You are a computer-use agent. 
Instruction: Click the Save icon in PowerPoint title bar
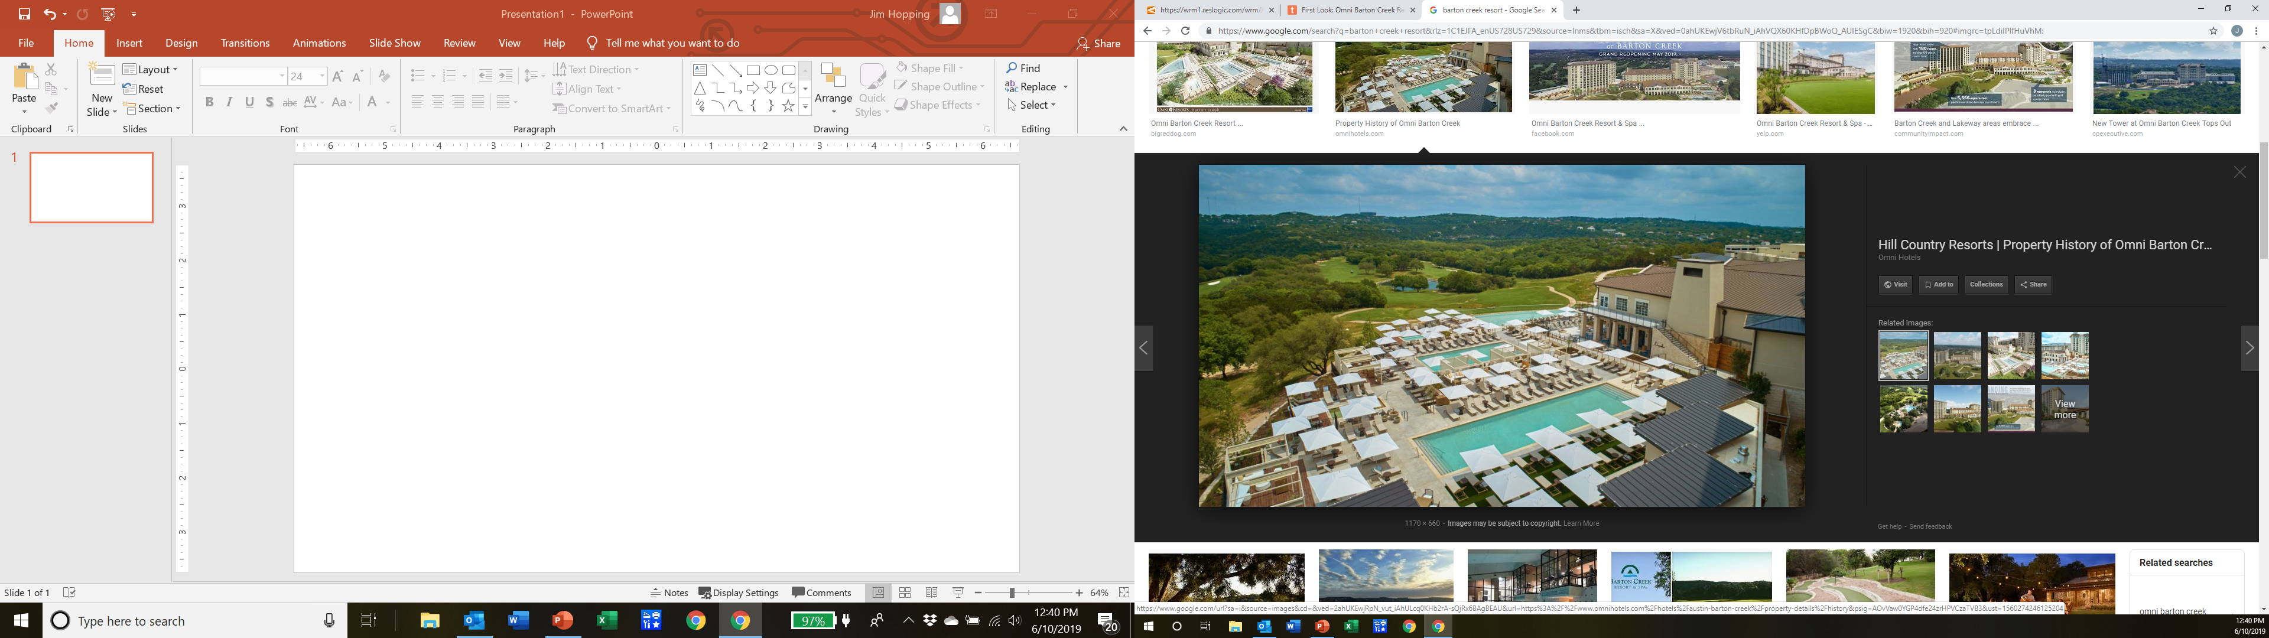tap(25, 14)
